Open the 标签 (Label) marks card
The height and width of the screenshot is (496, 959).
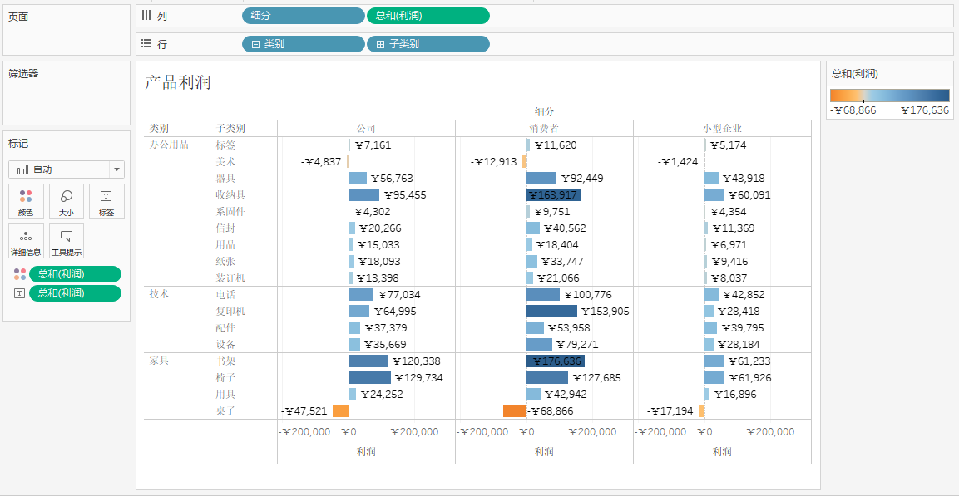pos(106,201)
